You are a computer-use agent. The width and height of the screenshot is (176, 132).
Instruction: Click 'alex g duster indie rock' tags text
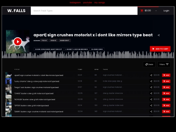point(113,105)
